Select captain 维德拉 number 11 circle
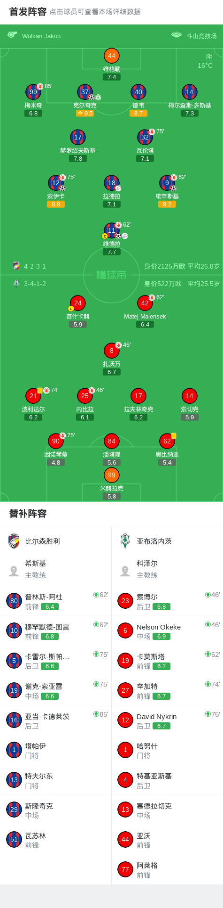Image resolution: width=223 pixels, height=908 pixels. click(x=112, y=230)
